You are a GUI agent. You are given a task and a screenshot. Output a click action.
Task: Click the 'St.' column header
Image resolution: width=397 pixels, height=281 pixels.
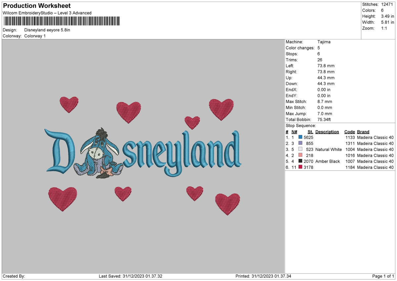point(310,132)
